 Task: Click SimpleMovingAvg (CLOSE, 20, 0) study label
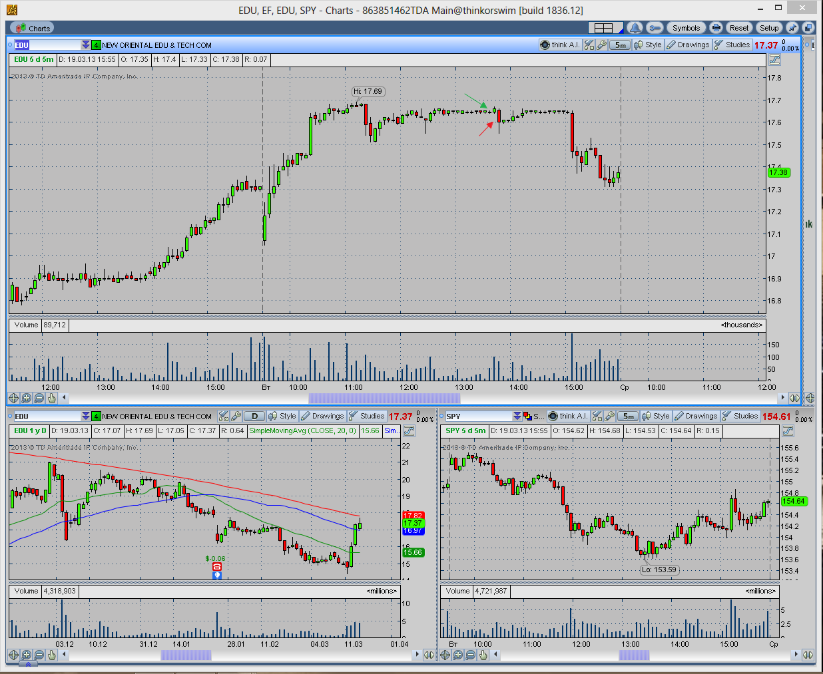coord(303,430)
